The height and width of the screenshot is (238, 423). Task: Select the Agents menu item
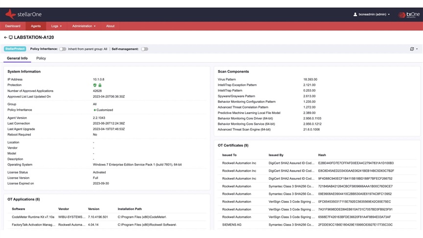click(x=36, y=26)
